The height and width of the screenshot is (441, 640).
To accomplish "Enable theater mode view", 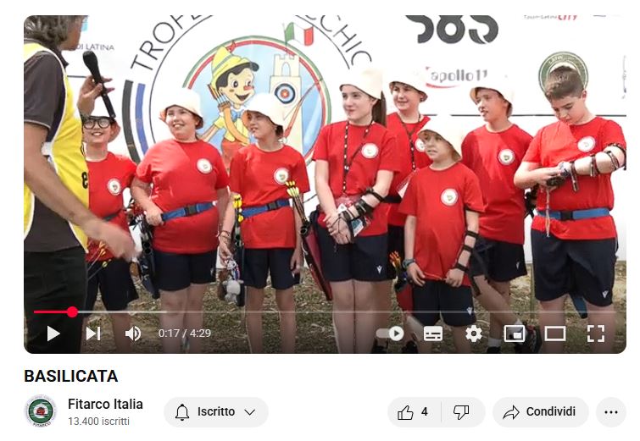I will click(x=554, y=334).
